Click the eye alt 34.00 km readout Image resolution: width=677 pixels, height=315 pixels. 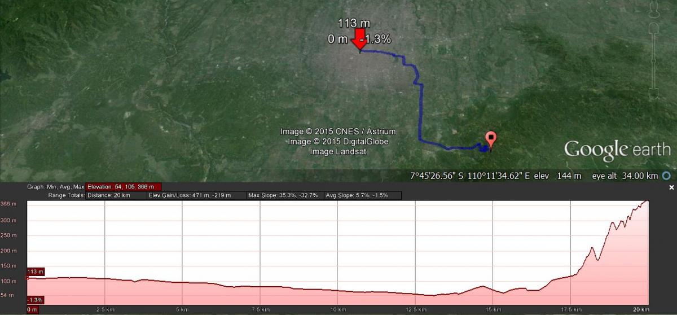click(x=624, y=176)
